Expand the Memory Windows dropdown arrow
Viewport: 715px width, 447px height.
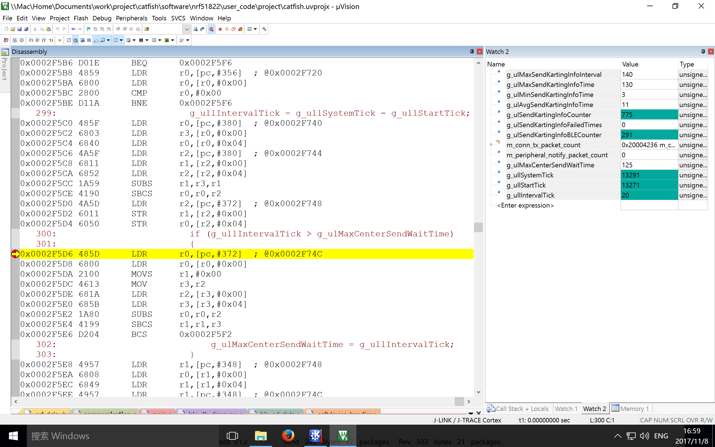[121, 40]
